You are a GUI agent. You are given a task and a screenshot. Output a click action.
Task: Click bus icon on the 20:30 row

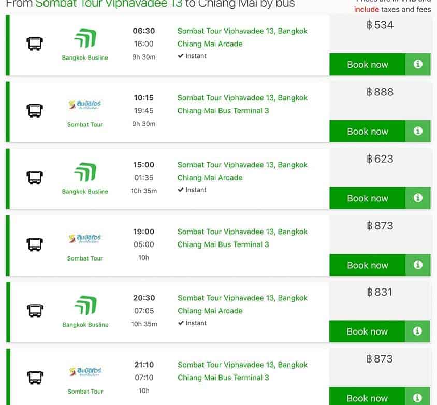[x=34, y=311]
